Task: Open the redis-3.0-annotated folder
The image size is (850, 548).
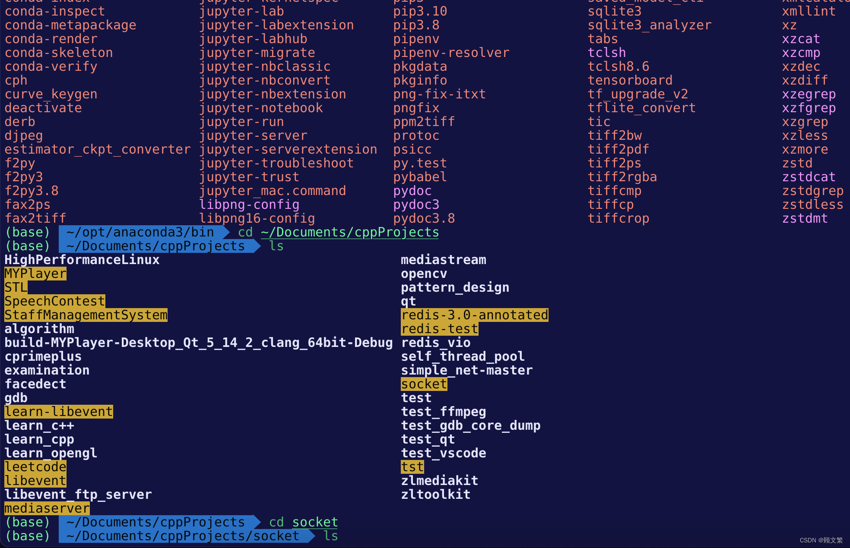Action: 472,315
